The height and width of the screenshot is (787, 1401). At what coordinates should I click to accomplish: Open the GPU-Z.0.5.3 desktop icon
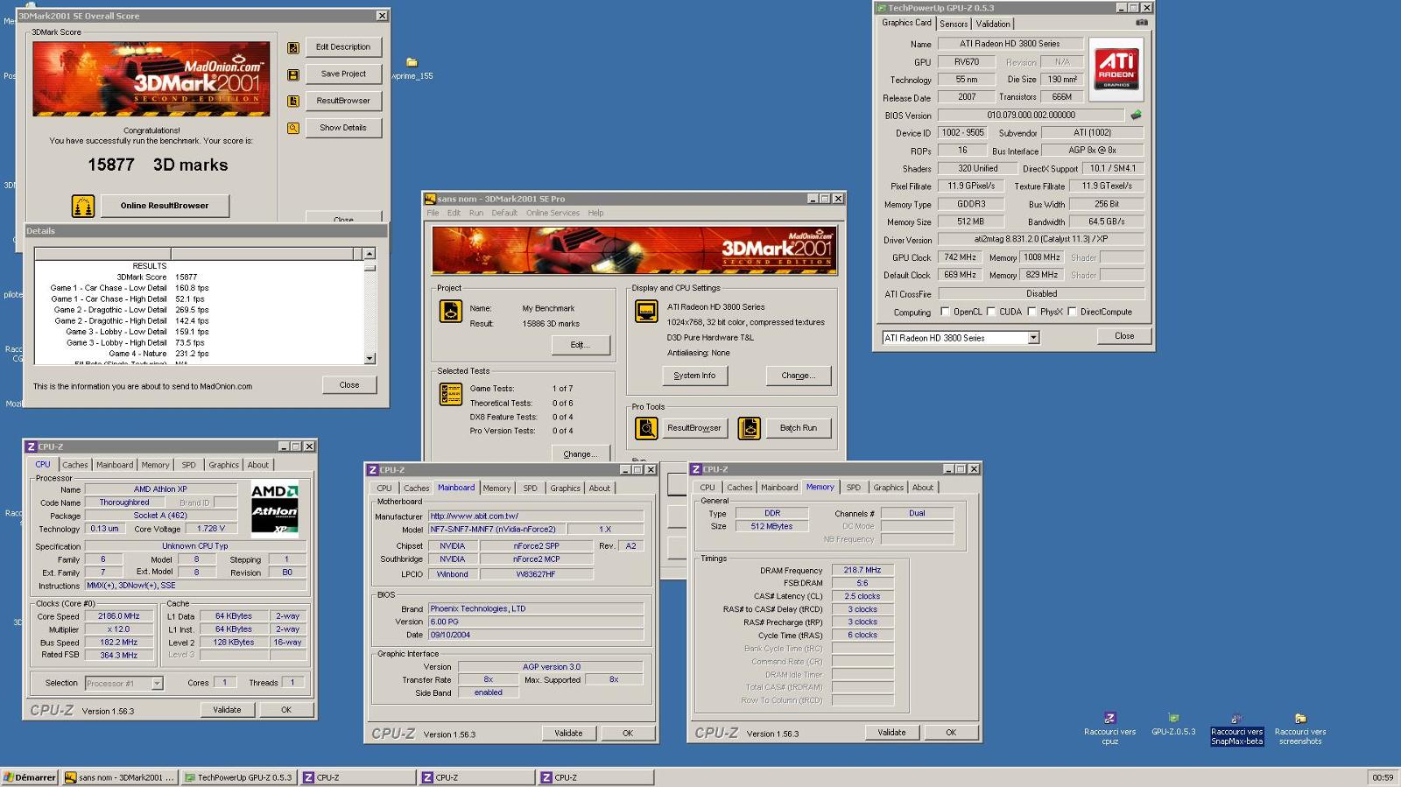tap(1173, 724)
